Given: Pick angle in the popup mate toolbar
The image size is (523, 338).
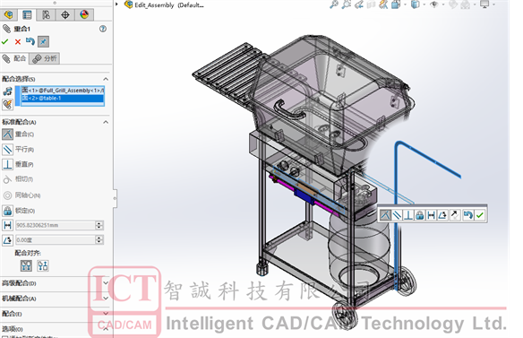Looking at the screenshot, I should pyautogui.click(x=442, y=215).
